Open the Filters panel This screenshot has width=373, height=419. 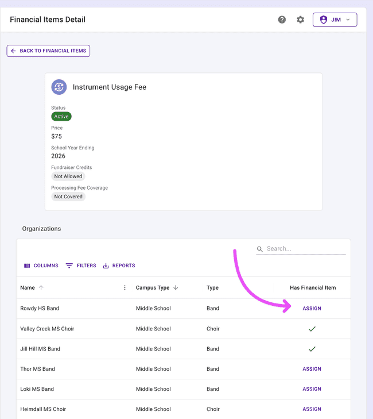pyautogui.click(x=81, y=266)
